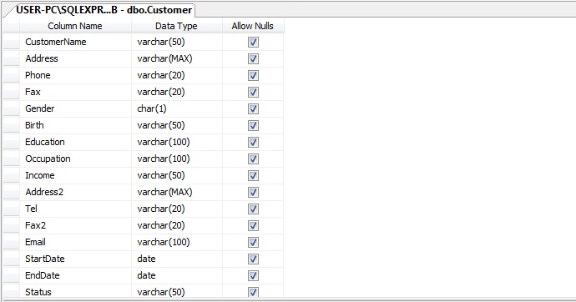This screenshot has width=576, height=302.
Task: Click the Allow Nulls column header
Action: pos(253,26)
